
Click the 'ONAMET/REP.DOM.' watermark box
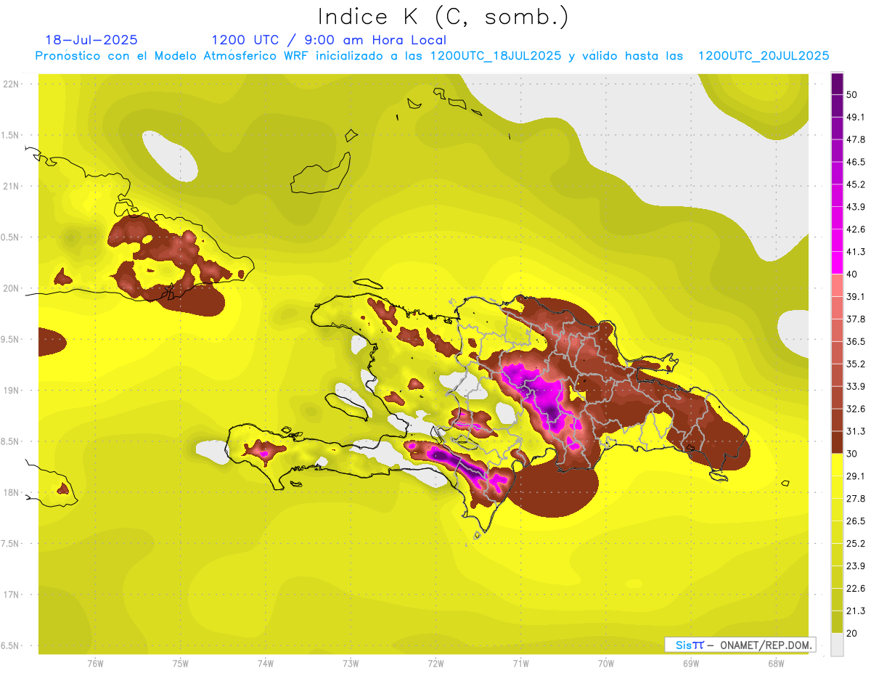coord(740,645)
